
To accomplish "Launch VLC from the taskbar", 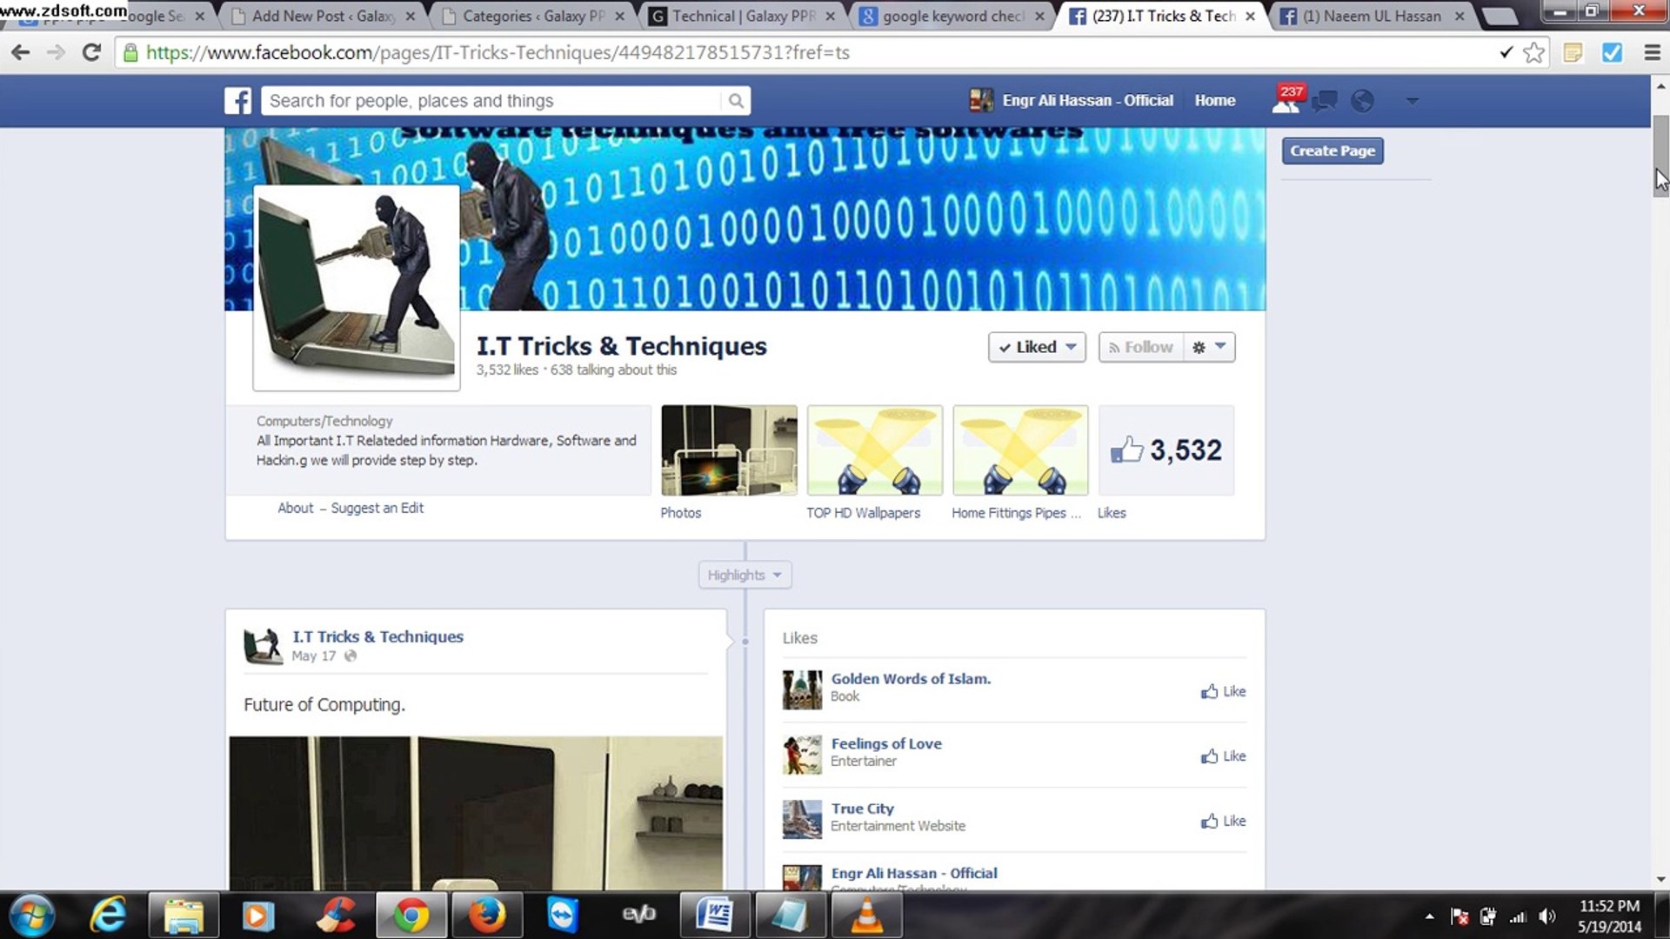I will coord(866,916).
